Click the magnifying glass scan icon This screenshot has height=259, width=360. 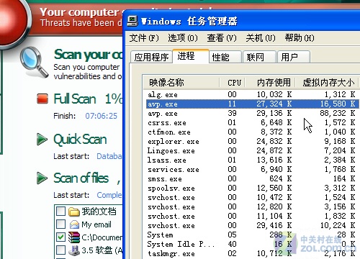pos(34,62)
